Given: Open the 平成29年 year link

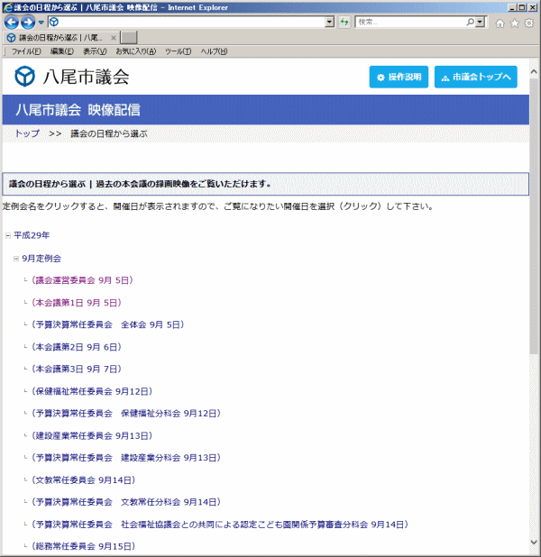Looking at the screenshot, I should 32,235.
